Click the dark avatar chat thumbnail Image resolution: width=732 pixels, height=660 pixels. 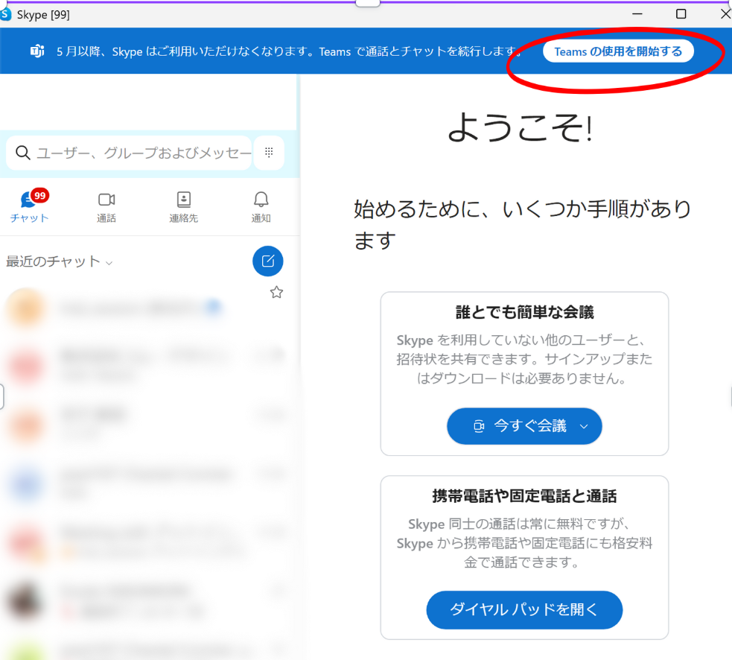[25, 601]
